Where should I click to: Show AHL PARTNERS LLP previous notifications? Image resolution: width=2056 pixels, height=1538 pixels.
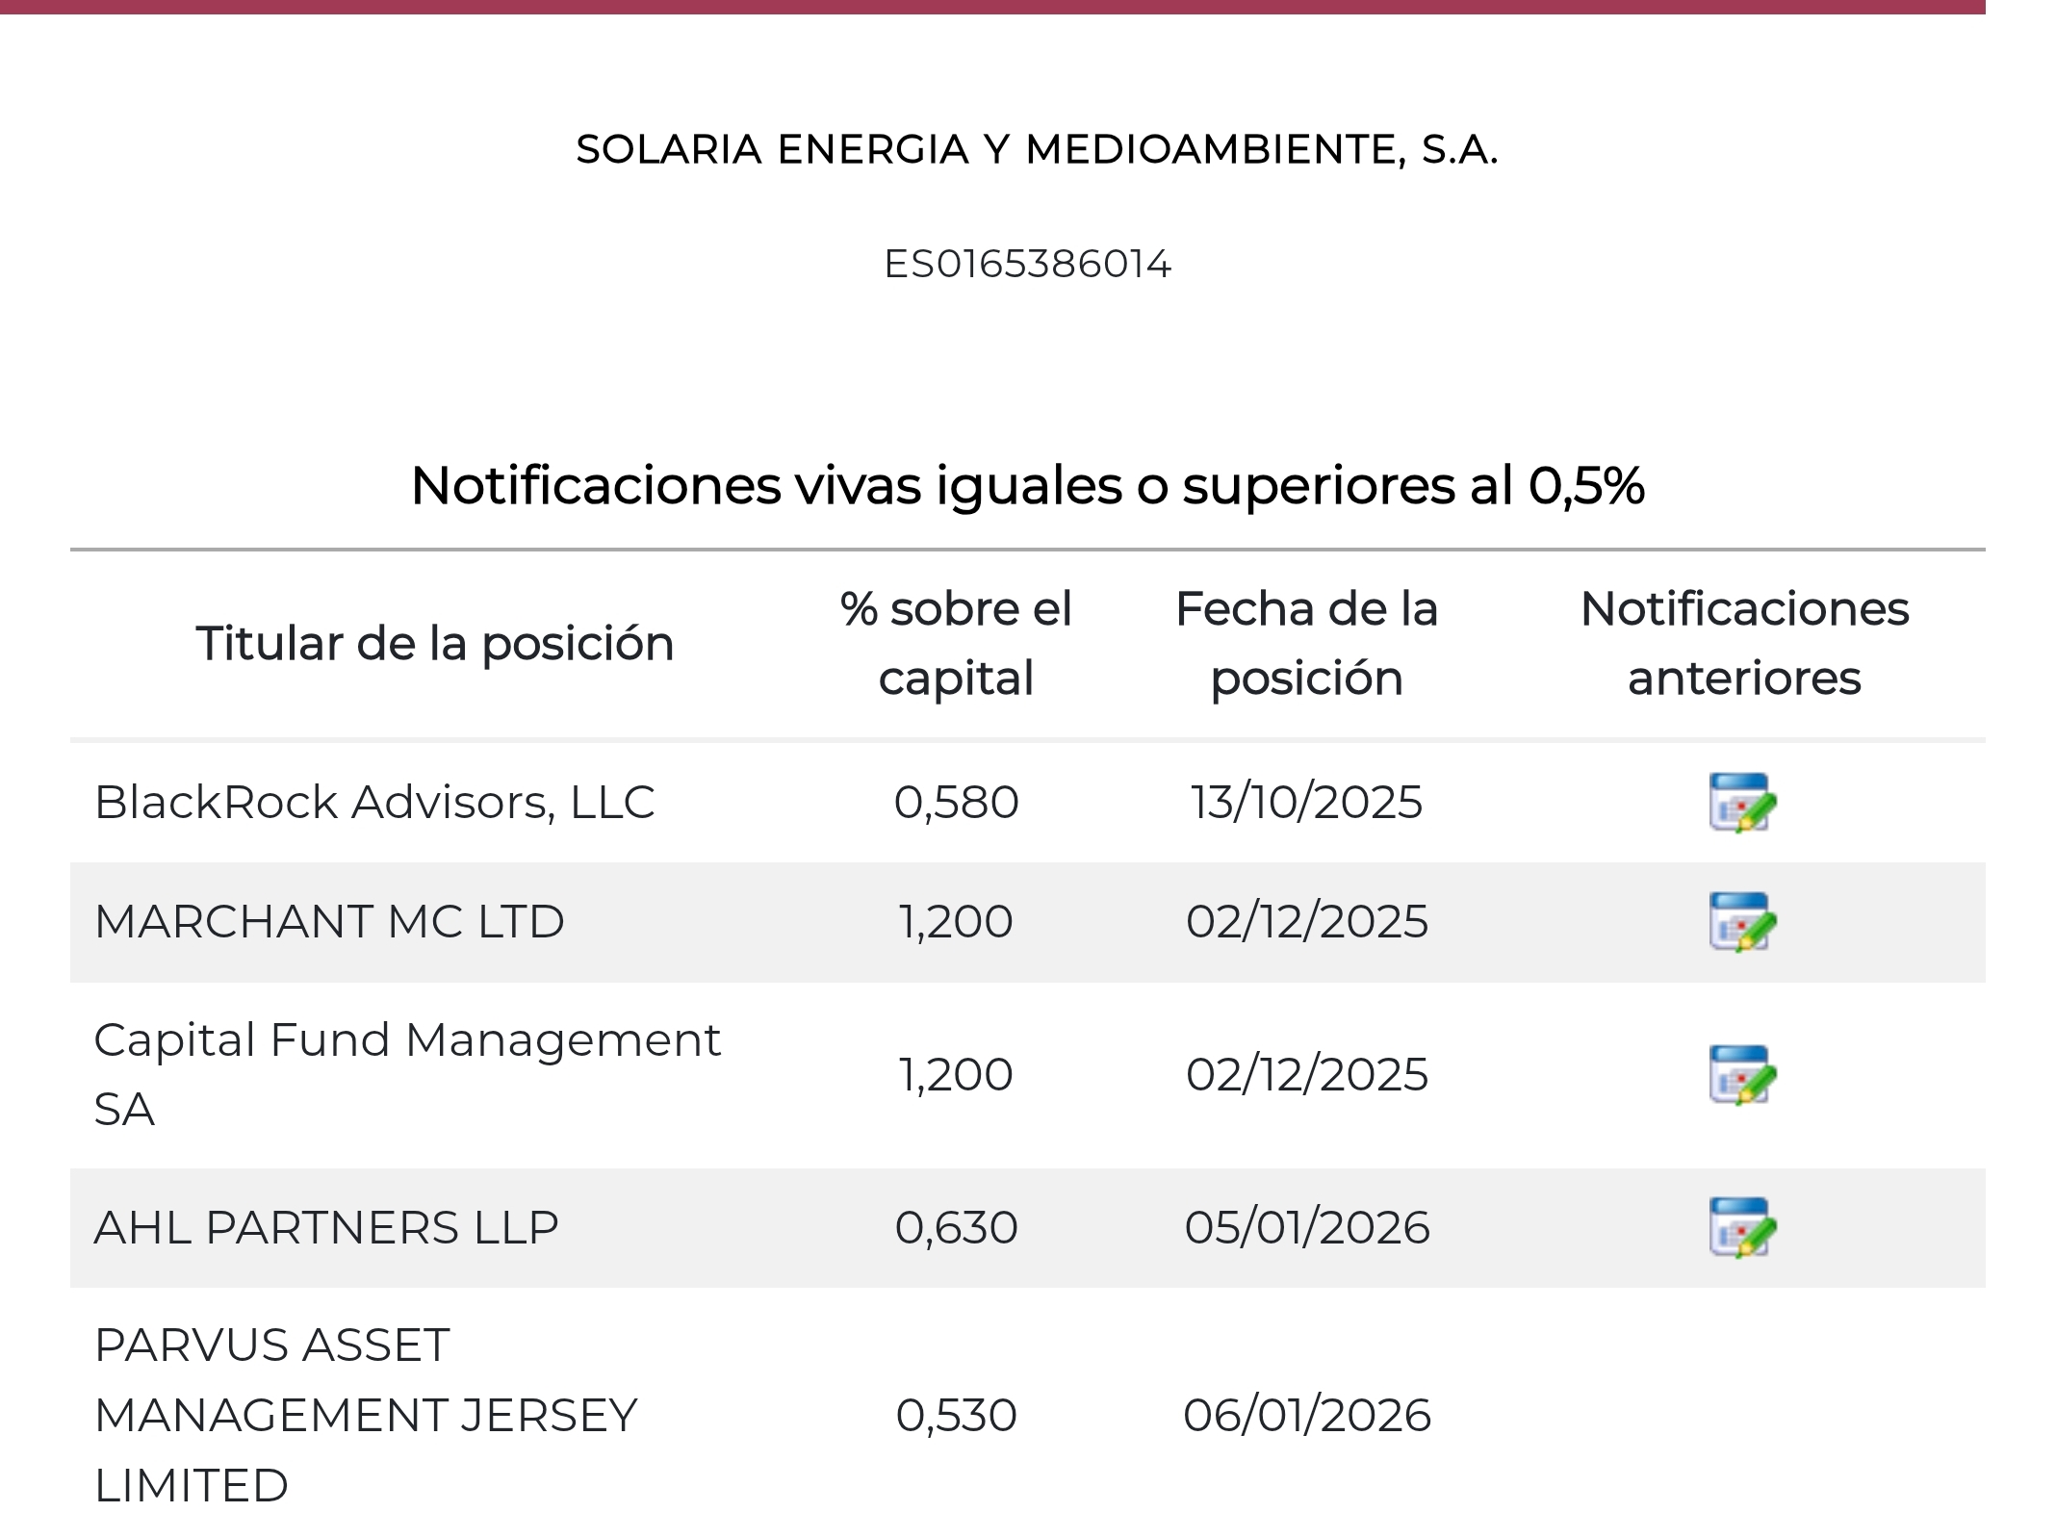click(x=1742, y=1227)
